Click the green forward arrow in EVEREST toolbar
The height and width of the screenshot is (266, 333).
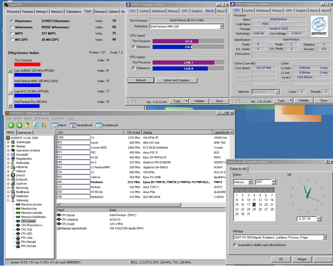tap(19, 125)
